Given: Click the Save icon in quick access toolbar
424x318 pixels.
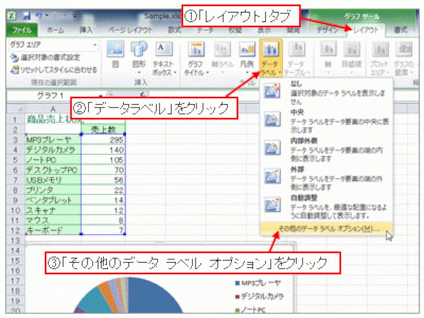Looking at the screenshot, I should 26,16.
